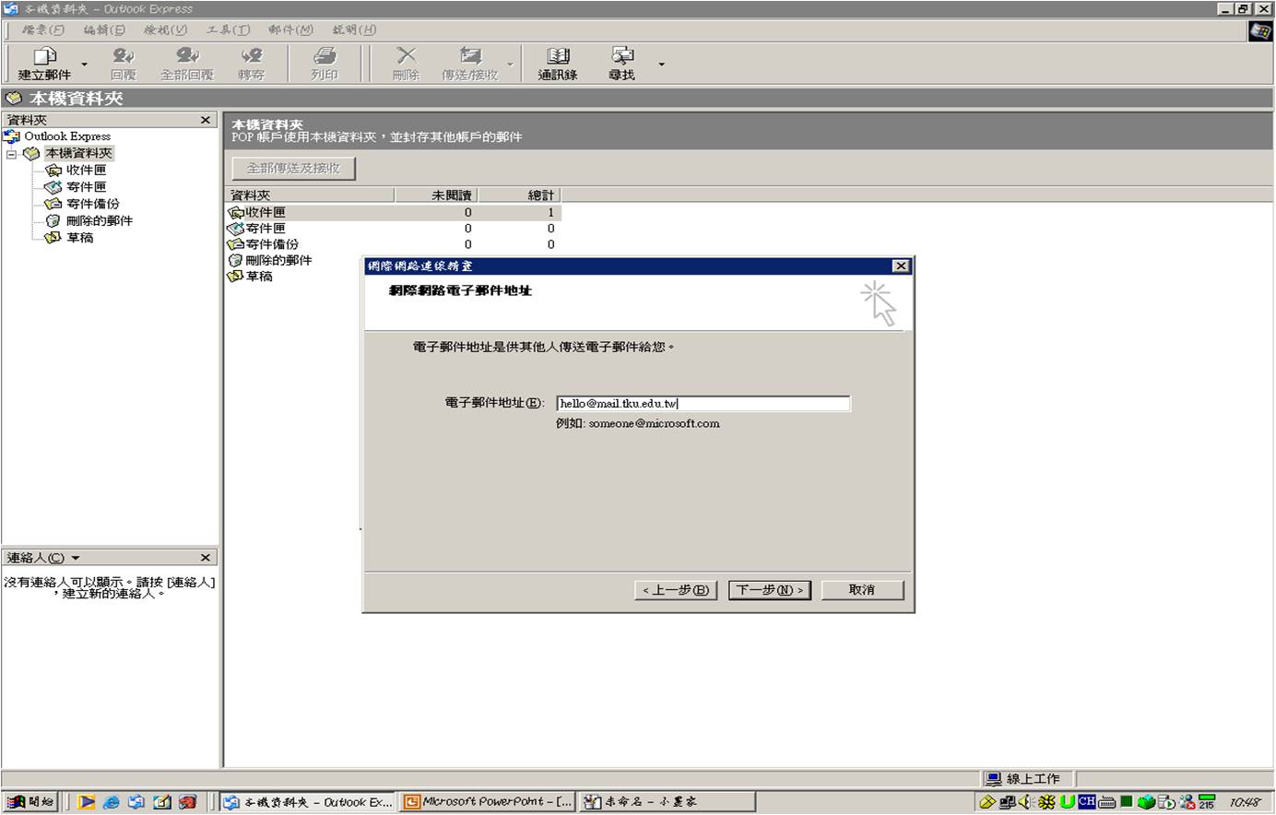
Task: Click the 資料夾 column header
Action: tap(311, 195)
